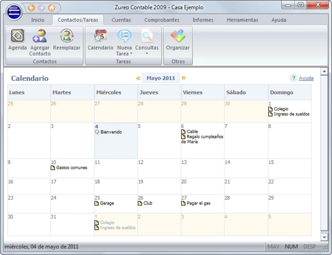Select day 7 Sábado cell
The image size is (332, 255).
[x=246, y=141]
